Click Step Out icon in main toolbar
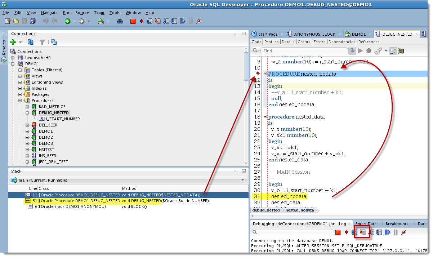Screen dimensions: 433x258 166,21
